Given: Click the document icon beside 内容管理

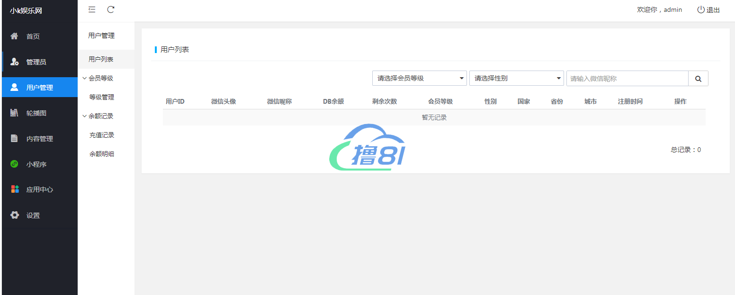Looking at the screenshot, I should click(15, 139).
